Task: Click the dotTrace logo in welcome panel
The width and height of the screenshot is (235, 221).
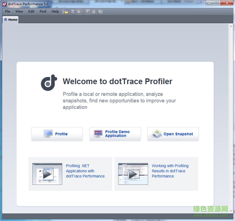Action: tap(49, 83)
